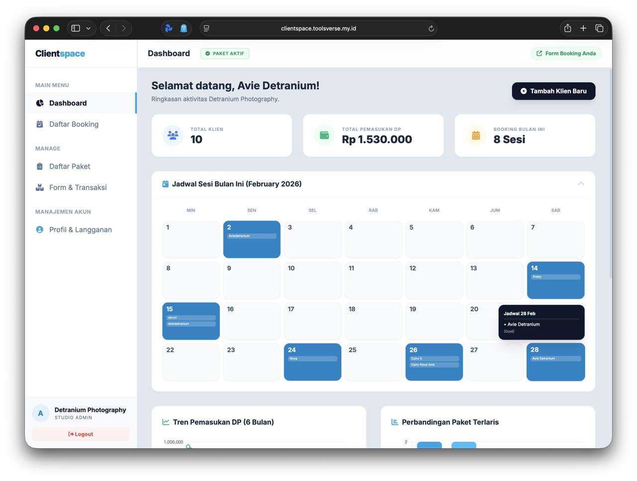Click the Booking Bulan Ini calendar icon
637x481 pixels.
coord(476,135)
